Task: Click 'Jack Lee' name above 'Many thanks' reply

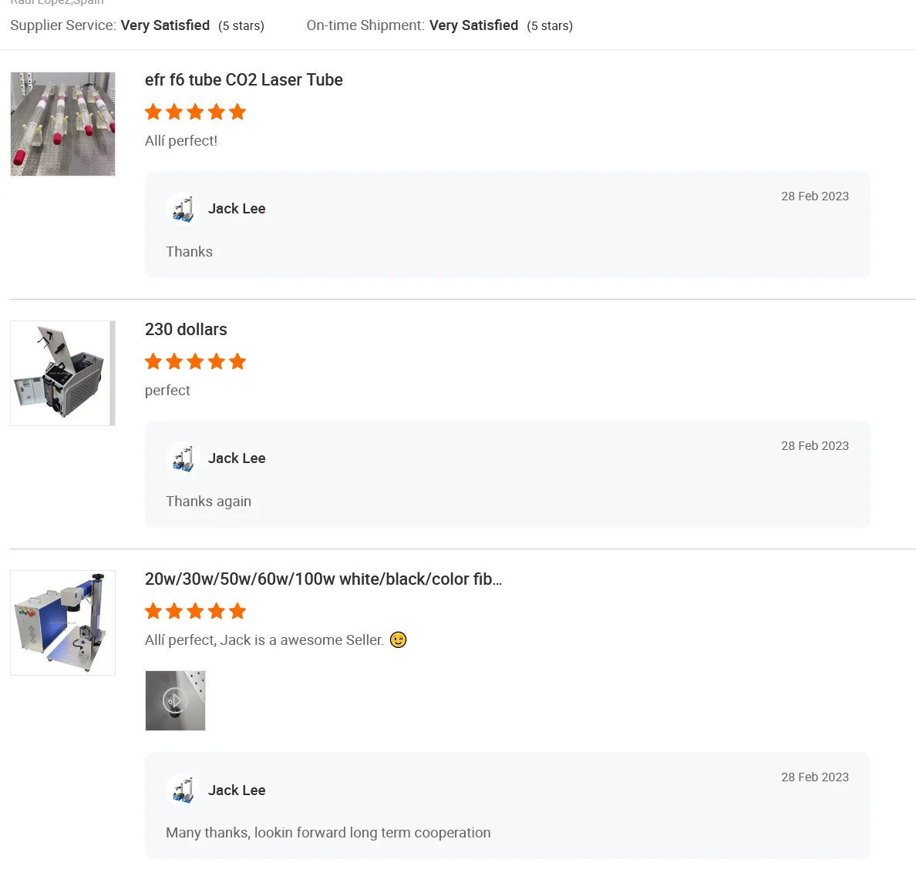Action: click(237, 790)
